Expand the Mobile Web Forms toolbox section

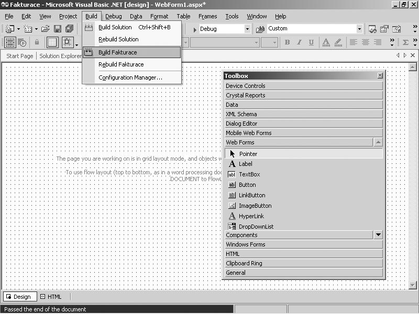coord(304,133)
